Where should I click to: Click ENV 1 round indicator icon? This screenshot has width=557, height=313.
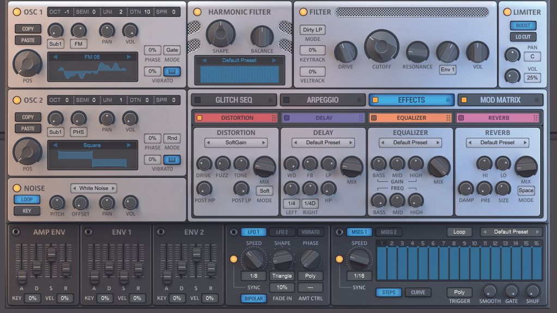[88, 232]
